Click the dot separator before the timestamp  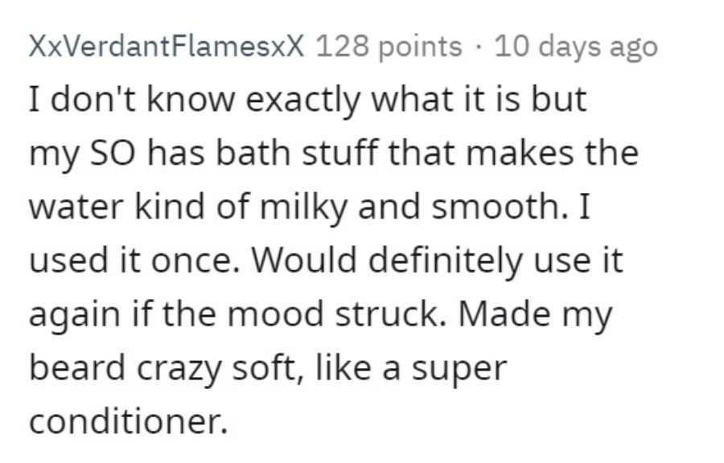coord(479,47)
